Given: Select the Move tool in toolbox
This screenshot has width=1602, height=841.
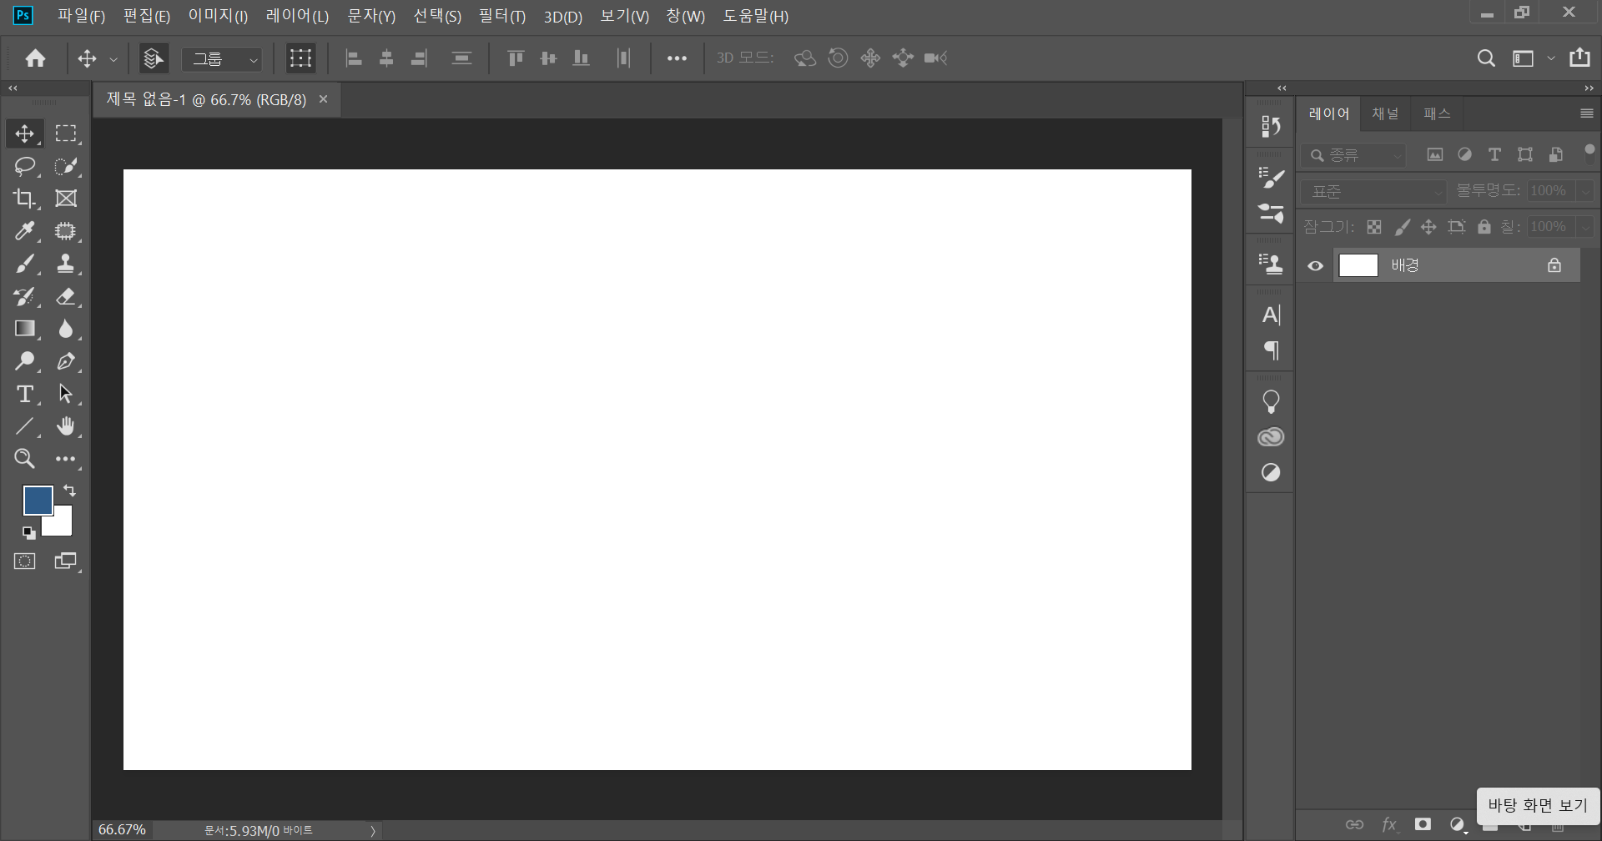Looking at the screenshot, I should (24, 133).
